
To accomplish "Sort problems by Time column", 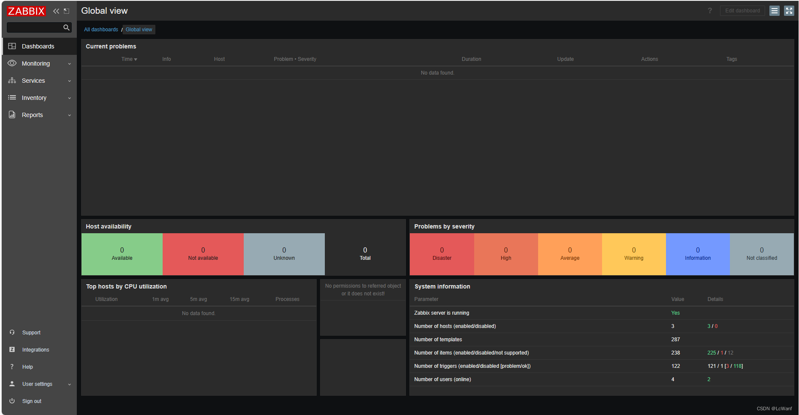I will [x=129, y=59].
